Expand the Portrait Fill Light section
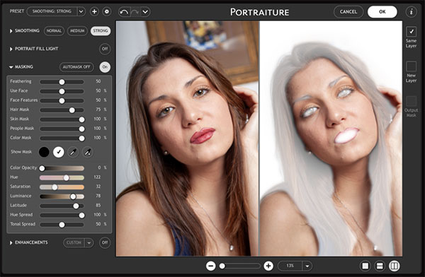The image size is (425, 277). click(x=11, y=49)
